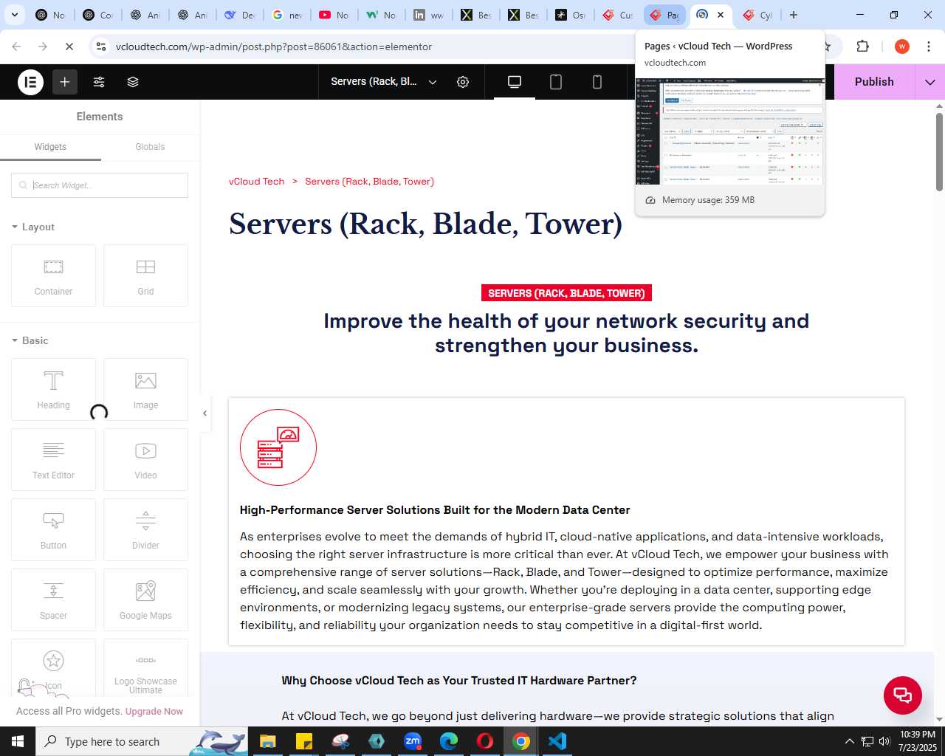This screenshot has height=756, width=945.
Task: Close the active Elementor browser tab
Action: pos(721,15)
